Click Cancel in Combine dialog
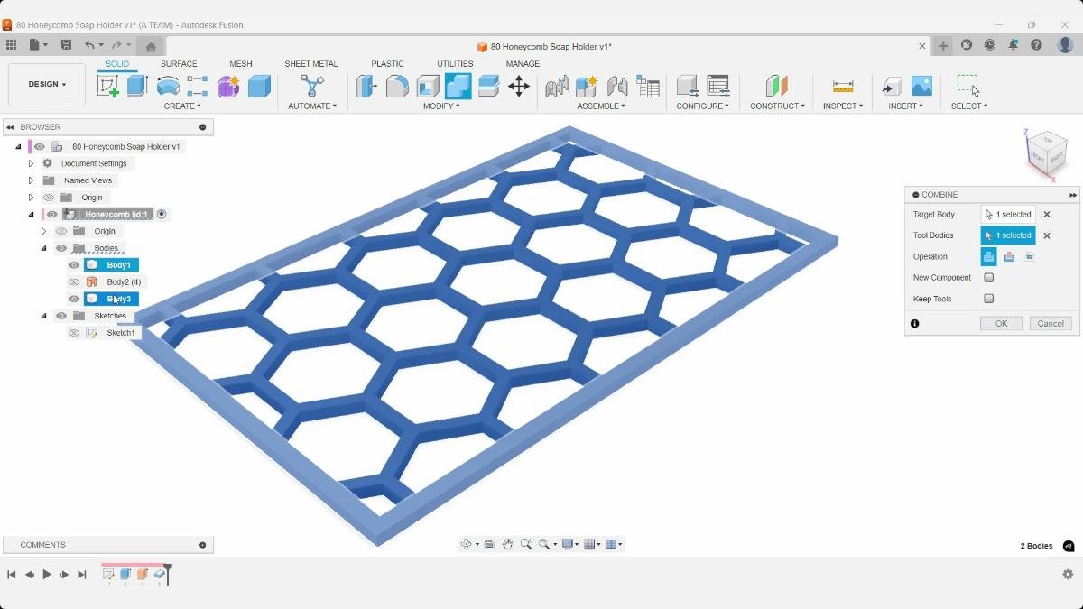Screen dimensions: 1083x609 pyautogui.click(x=1051, y=323)
